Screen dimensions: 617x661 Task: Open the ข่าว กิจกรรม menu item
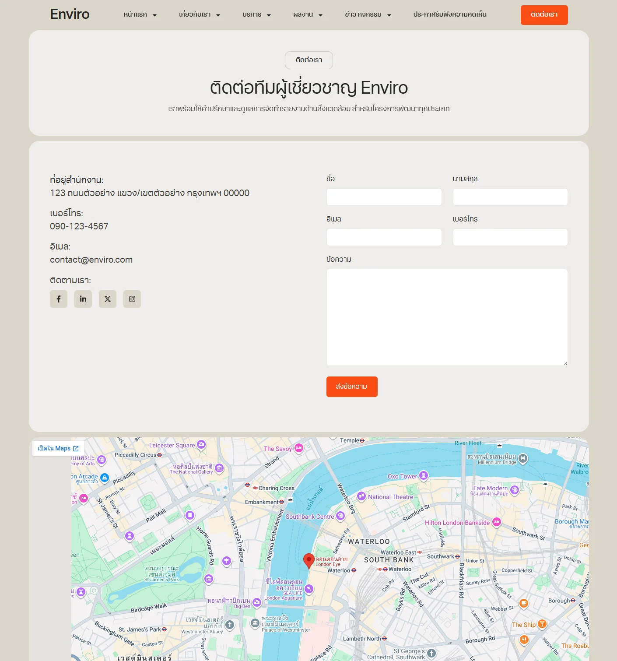point(363,14)
